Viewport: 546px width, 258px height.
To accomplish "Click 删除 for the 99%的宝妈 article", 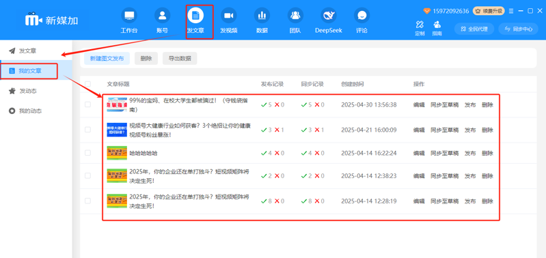I will point(487,104).
